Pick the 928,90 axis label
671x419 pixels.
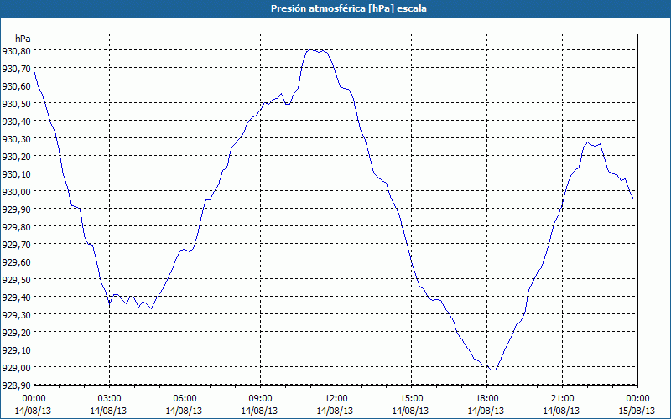[16, 385]
